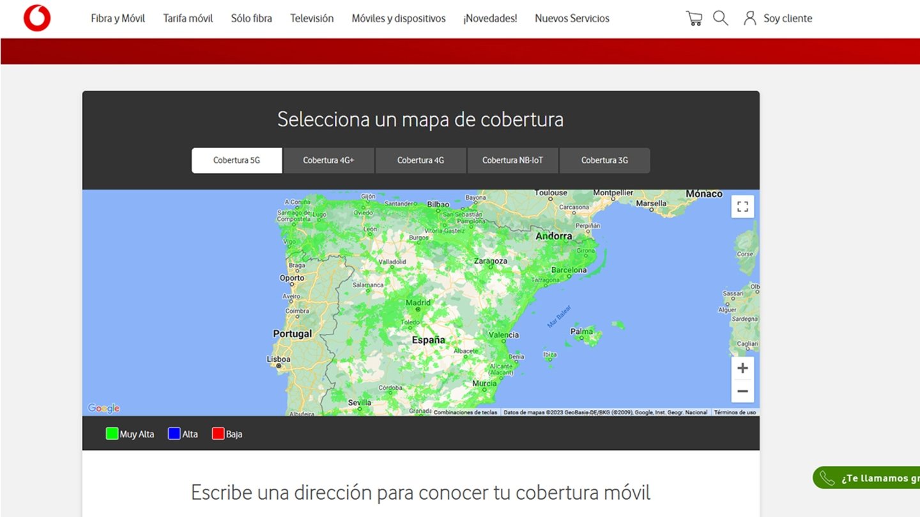Click Salamanca label on the map
920x517 pixels.
click(x=368, y=285)
